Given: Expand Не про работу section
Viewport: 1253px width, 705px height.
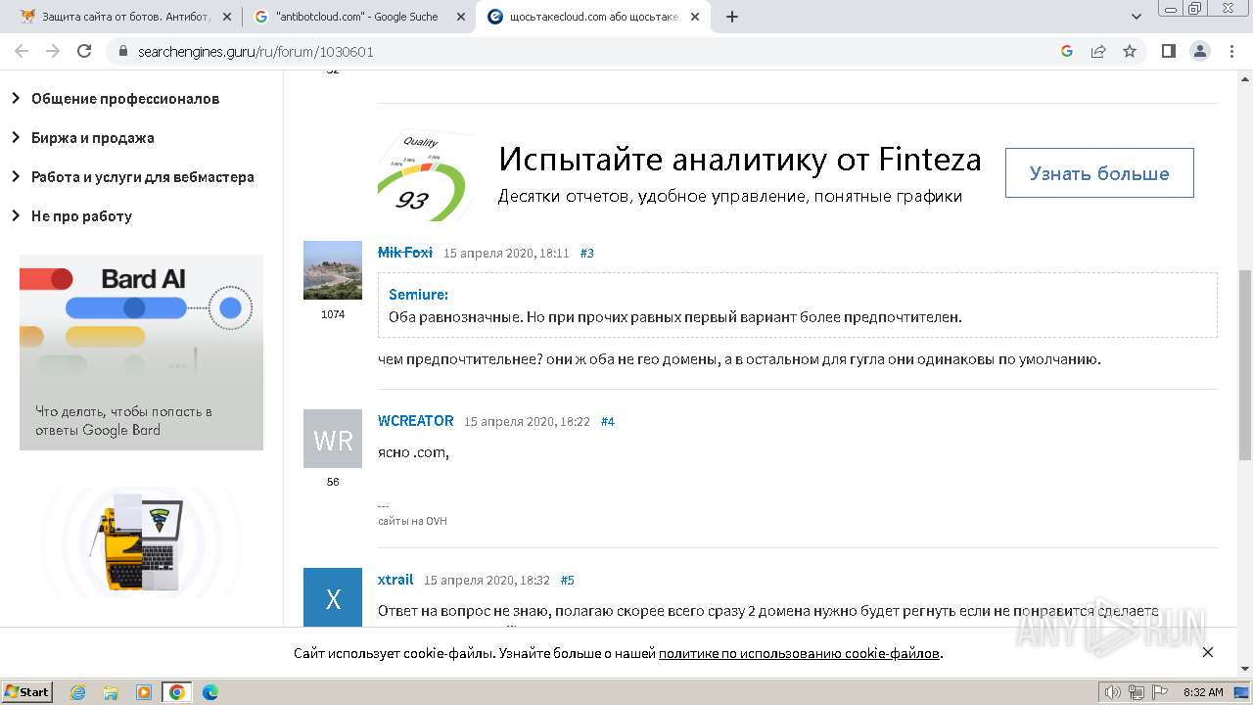Looking at the screenshot, I should 71,216.
